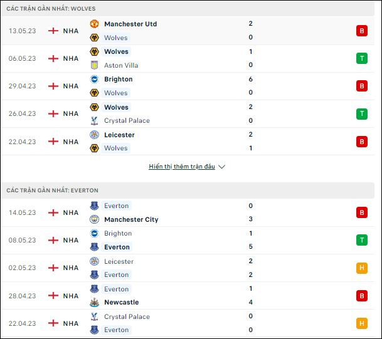Click the Newcastle club crest
The height and width of the screenshot is (339, 382).
(94, 302)
